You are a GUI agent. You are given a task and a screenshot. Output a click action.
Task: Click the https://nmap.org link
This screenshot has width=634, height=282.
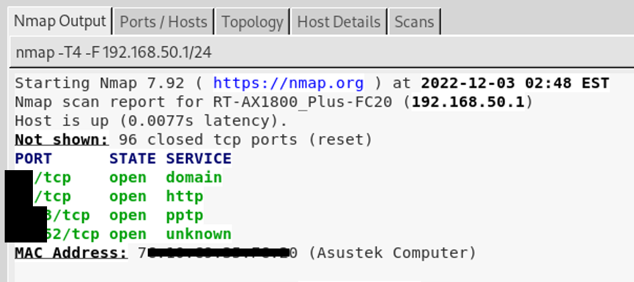point(288,83)
